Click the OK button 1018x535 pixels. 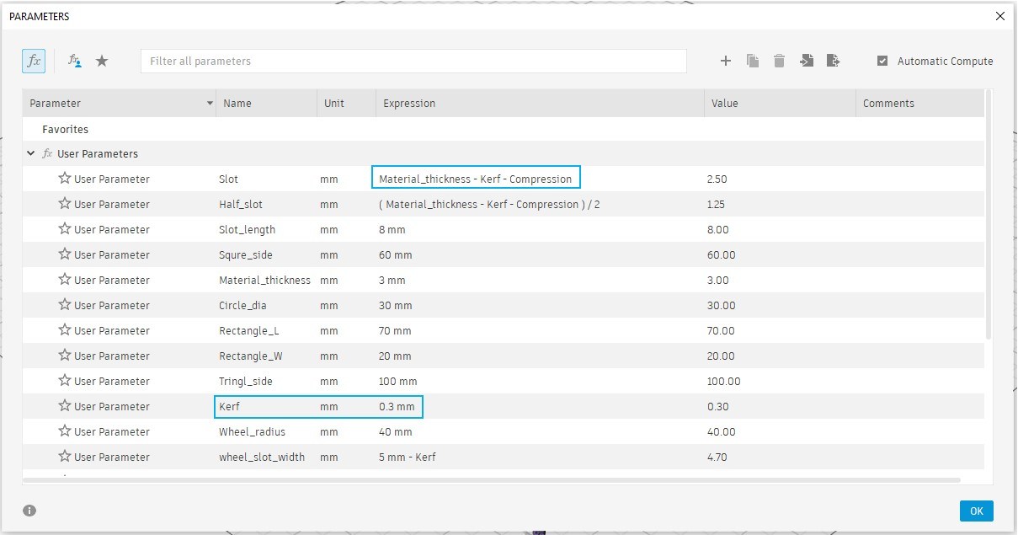point(976,511)
